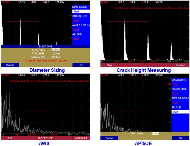Confirm Ref. Depth with Ok
Image resolution: width=190 pixels, height=146 pixels.
coord(181,138)
